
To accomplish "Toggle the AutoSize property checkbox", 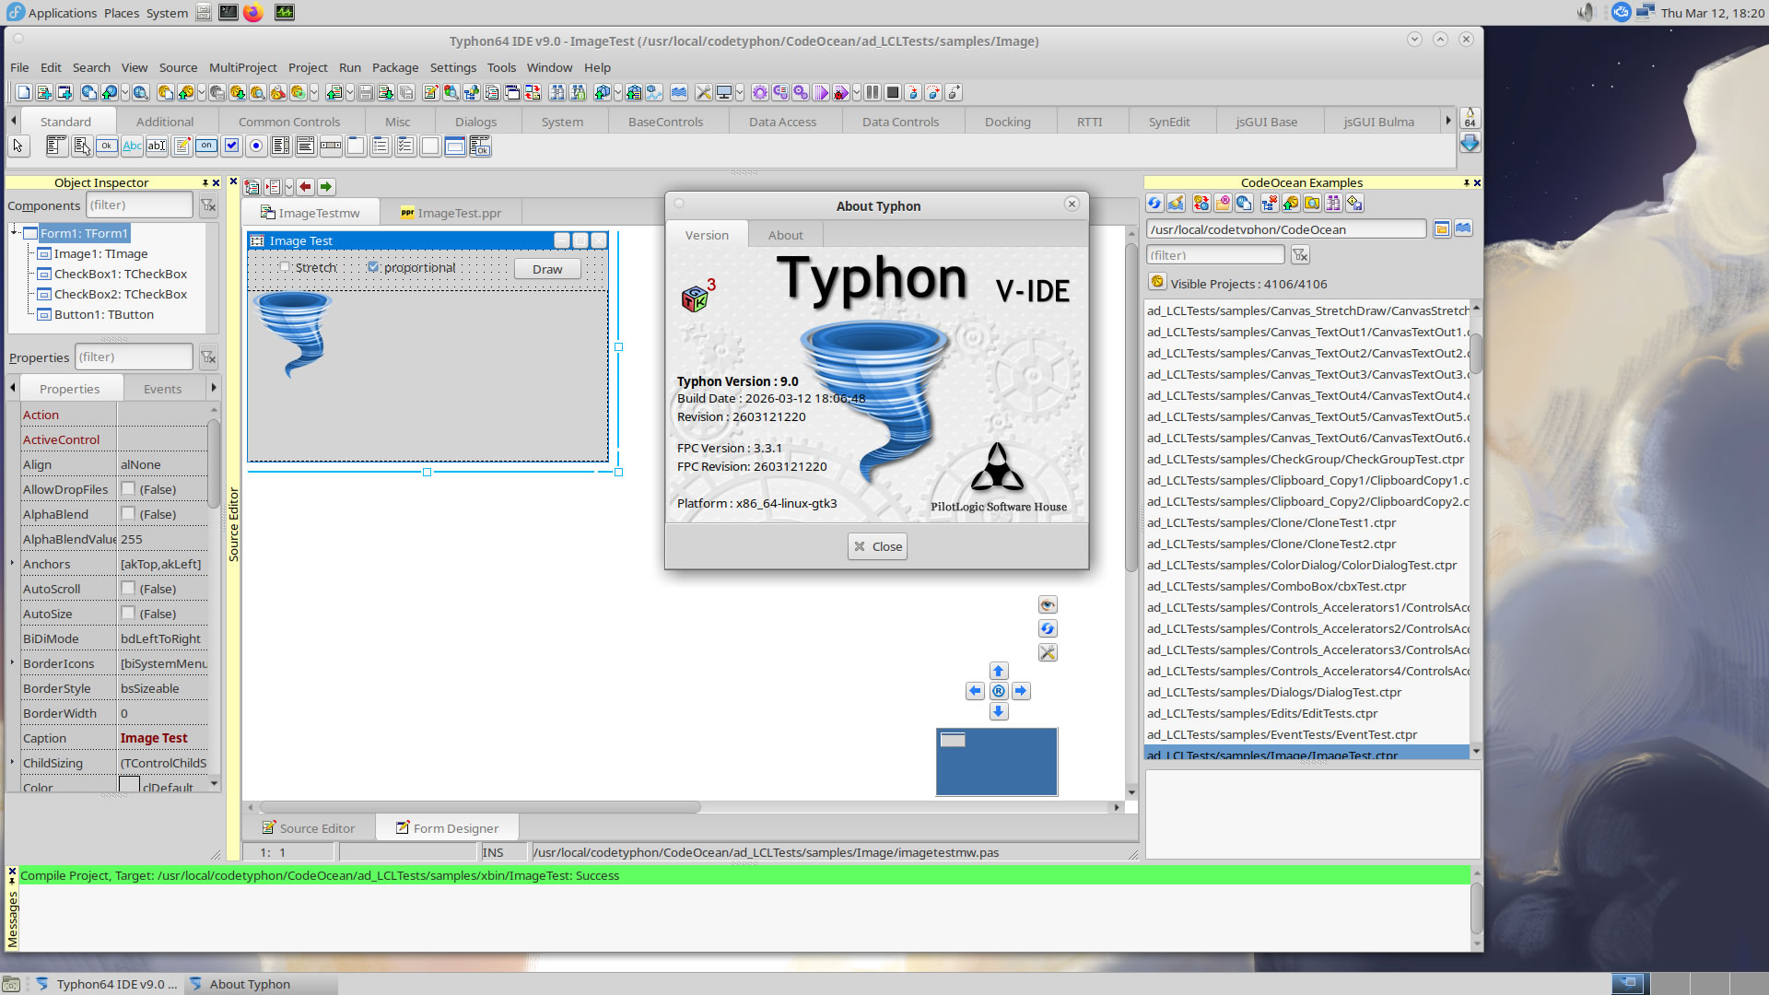I will (x=128, y=614).
